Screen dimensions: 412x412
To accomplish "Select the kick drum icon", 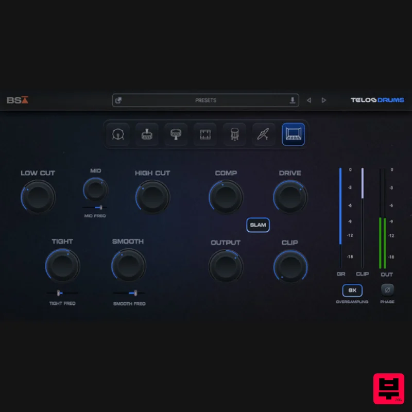I will click(x=118, y=134).
